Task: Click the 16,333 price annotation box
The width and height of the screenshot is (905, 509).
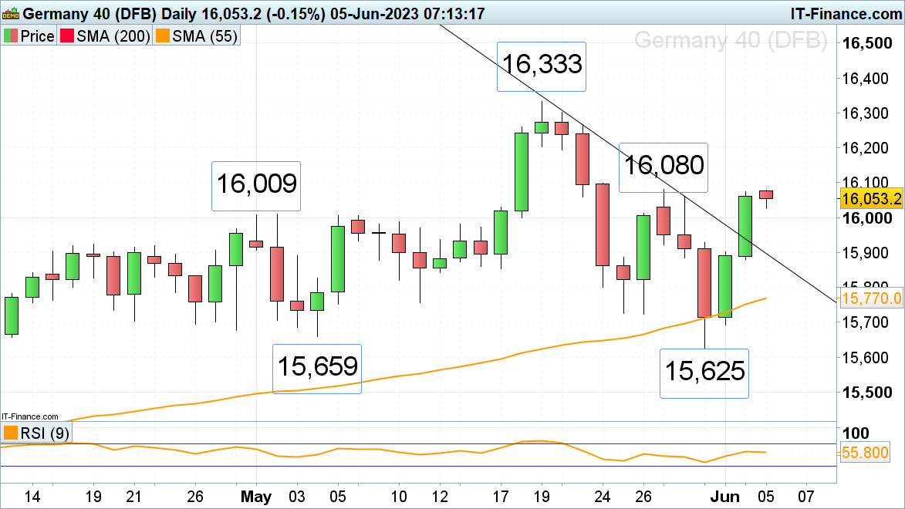Action: tap(542, 66)
